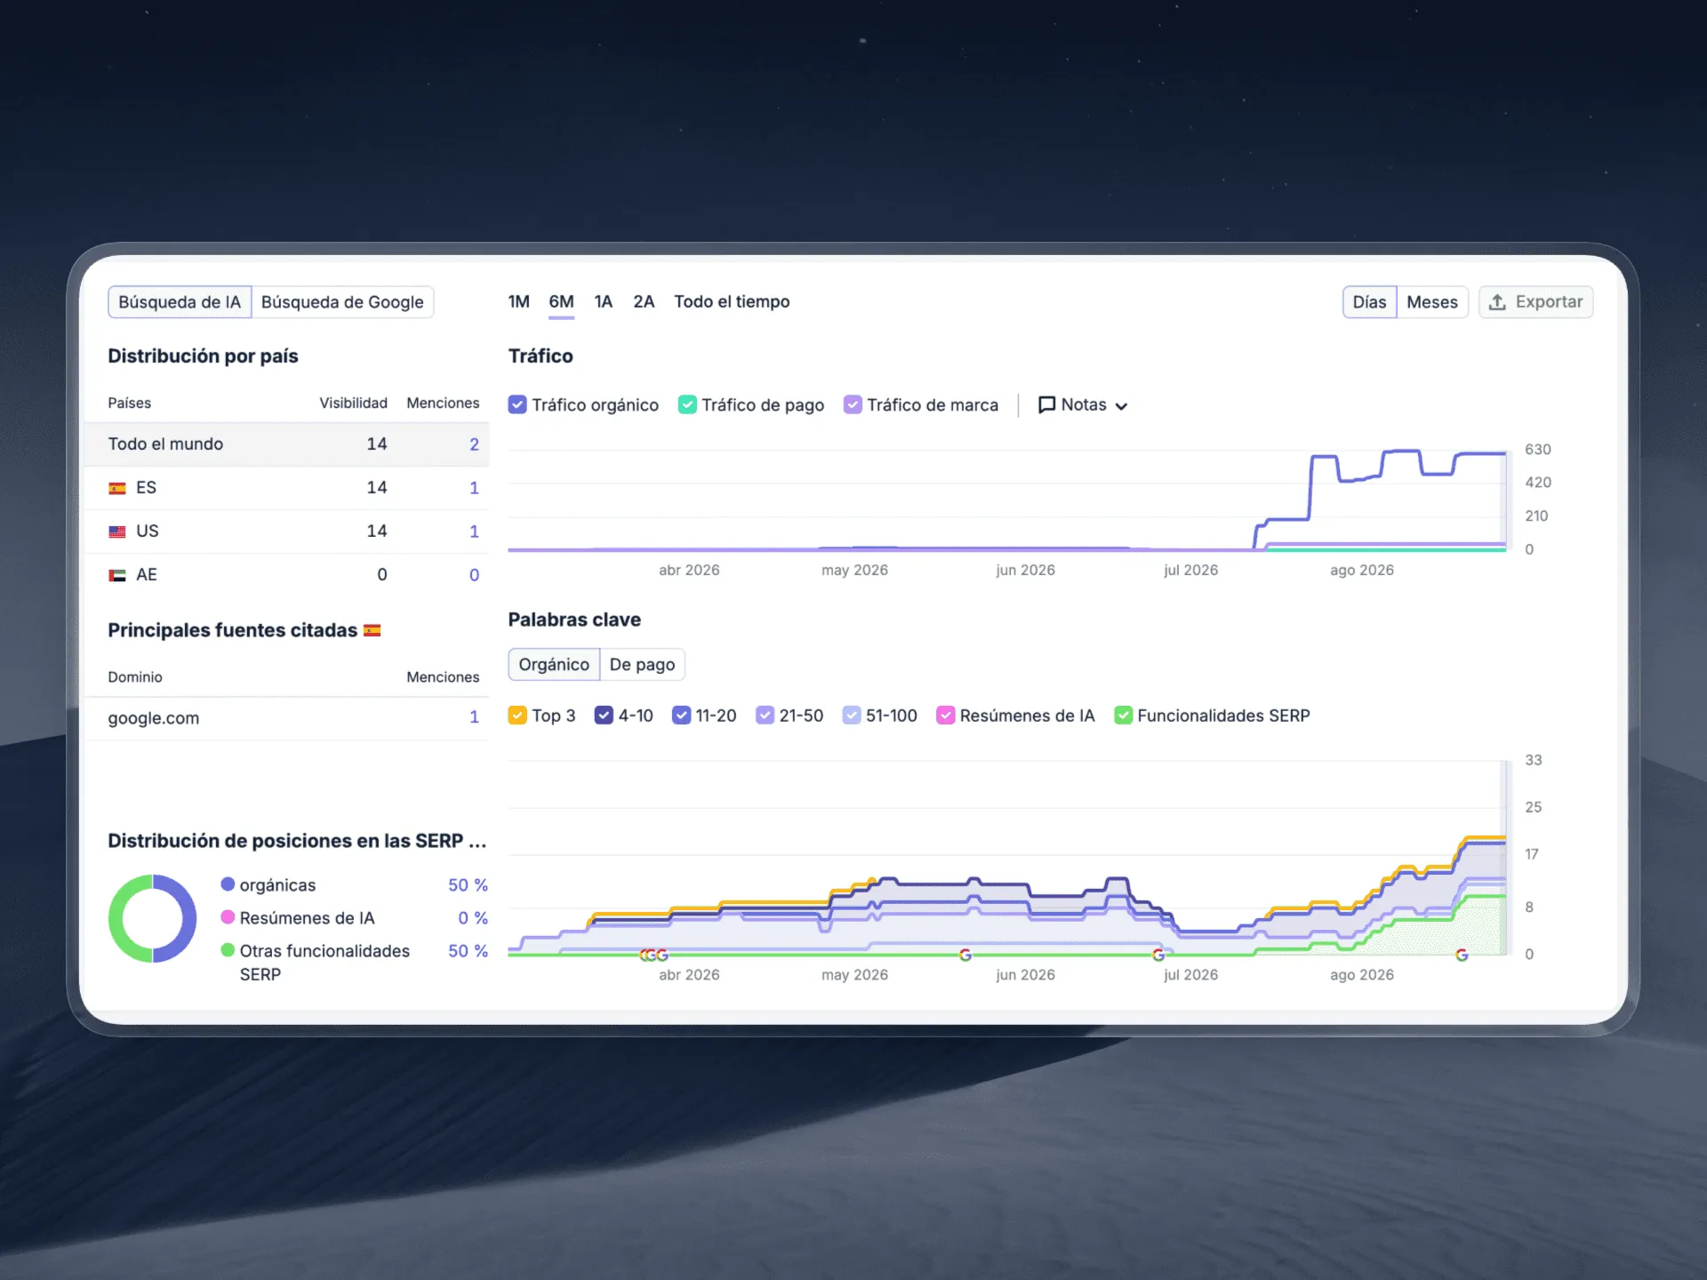Click the Exportar upload icon
Viewport: 1707px width, 1280px height.
pos(1497,302)
